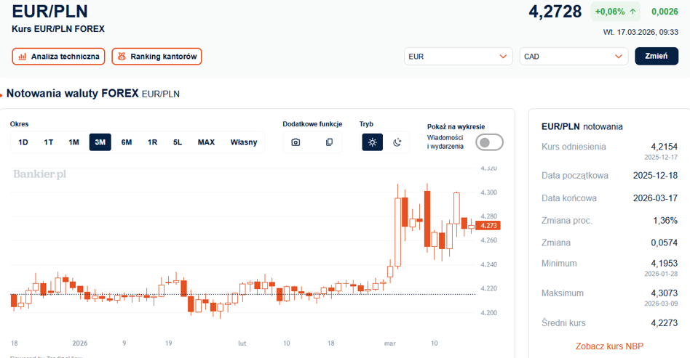Switch to light mode sun icon
This screenshot has width=690, height=358.
372,142
